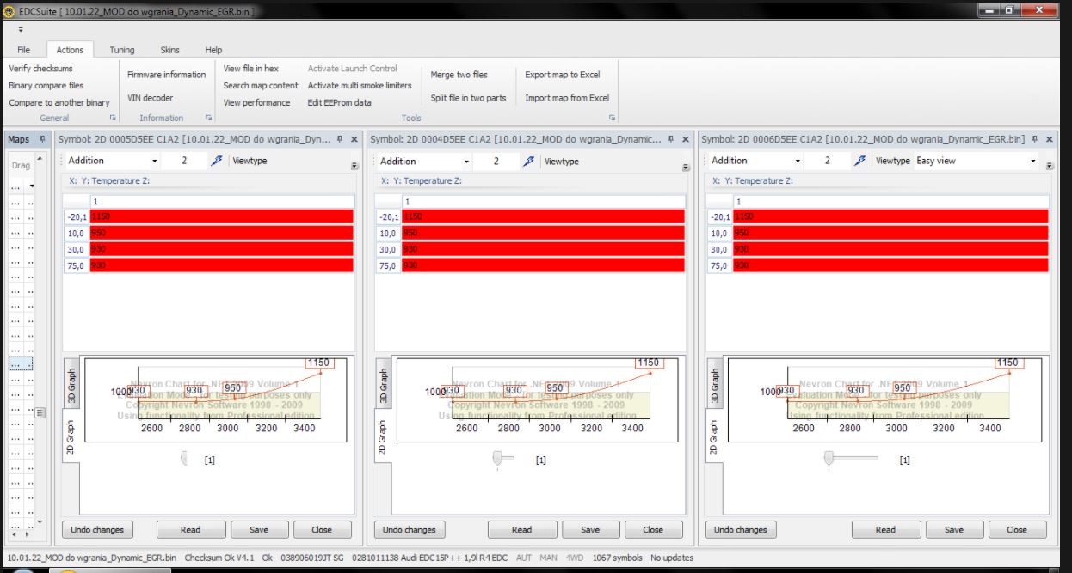This screenshot has width=1072, height=573.
Task: Click Merge two files
Action: [459, 75]
